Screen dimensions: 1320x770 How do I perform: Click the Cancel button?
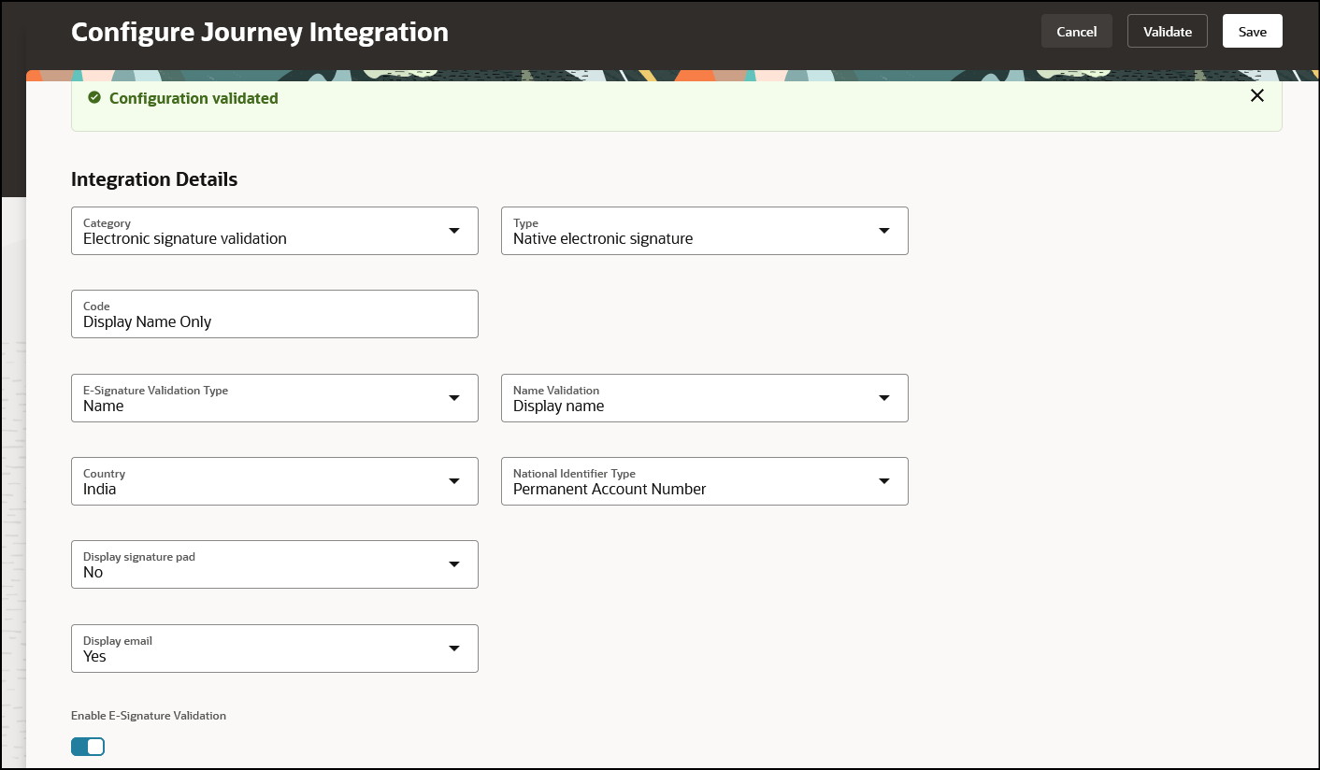pos(1076,32)
